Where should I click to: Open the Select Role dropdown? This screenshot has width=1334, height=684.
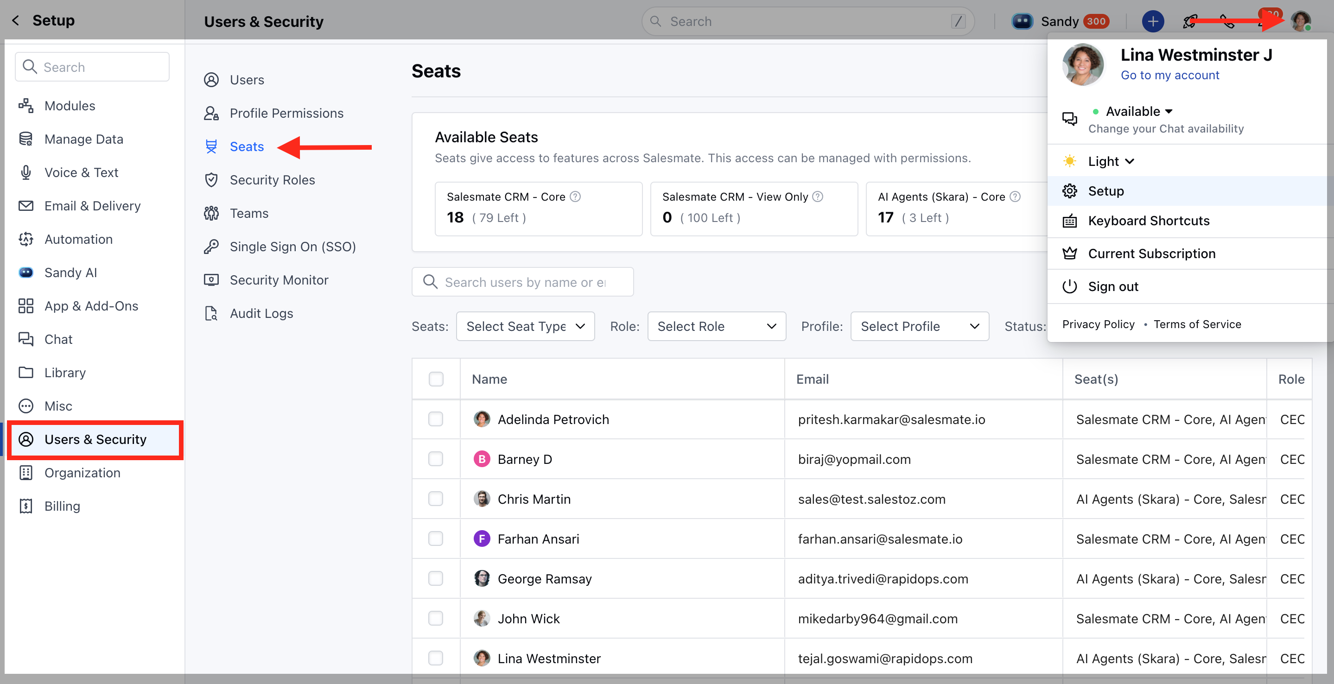coord(716,326)
